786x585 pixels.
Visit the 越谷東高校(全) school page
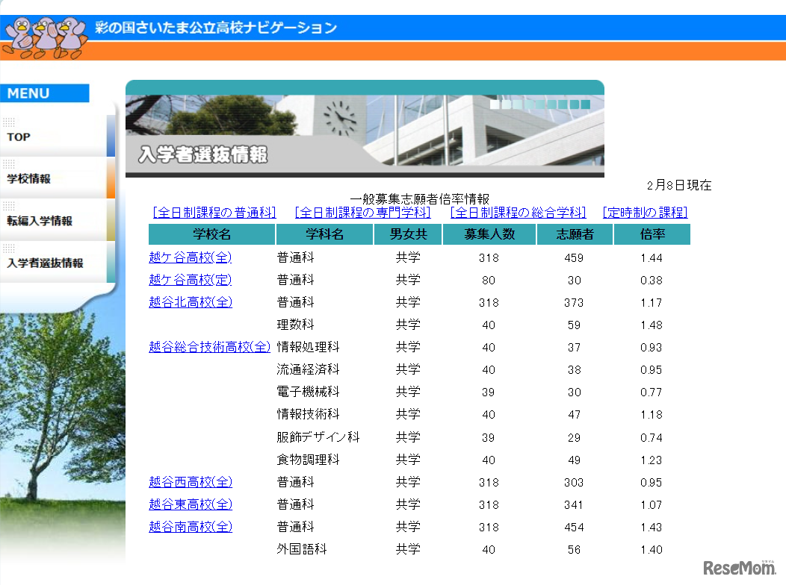coord(191,504)
